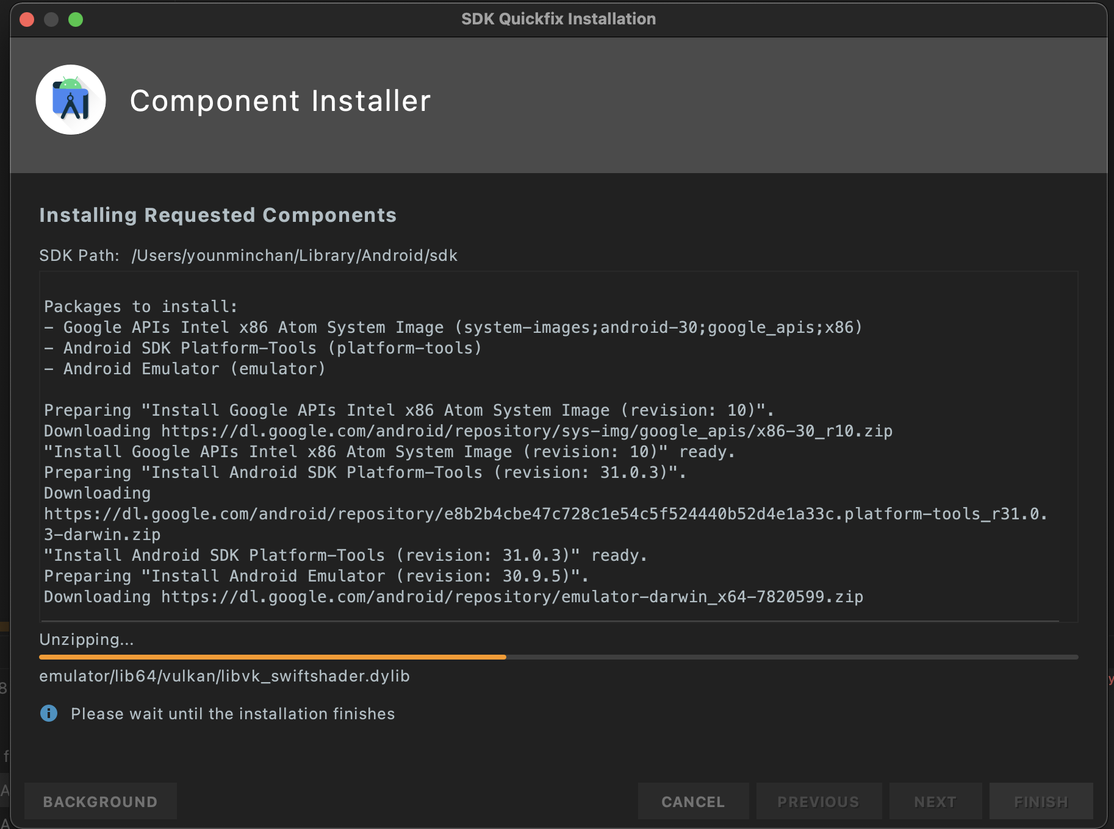The image size is (1114, 829).
Task: Click the 'Android Emulator (emulator)' package line
Action: click(185, 369)
